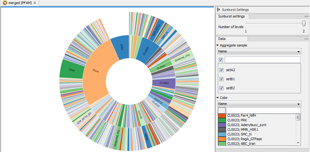
Task: Toggle the setA2 sample checkbox
Action: [x=222, y=70]
